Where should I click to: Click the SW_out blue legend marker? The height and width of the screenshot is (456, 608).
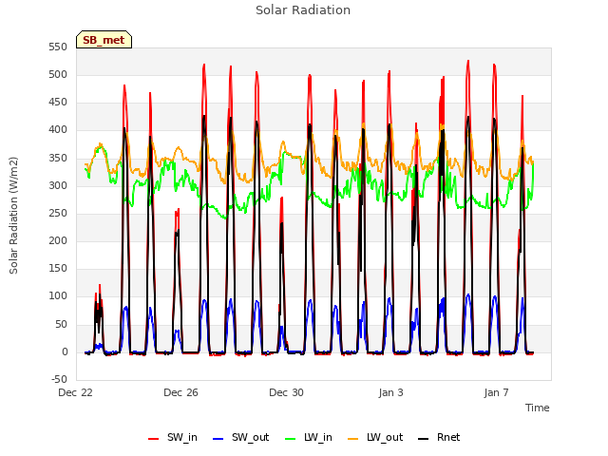(218, 439)
